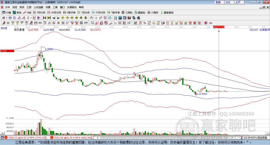Click the 客服 customer service button
The image size is (270, 145).
point(219,2)
